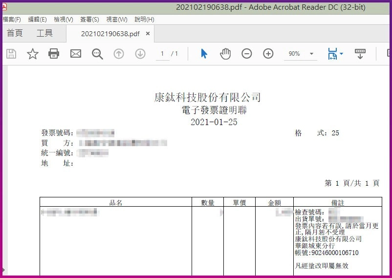Expand the left navigation pane arrow

(x=3, y=270)
